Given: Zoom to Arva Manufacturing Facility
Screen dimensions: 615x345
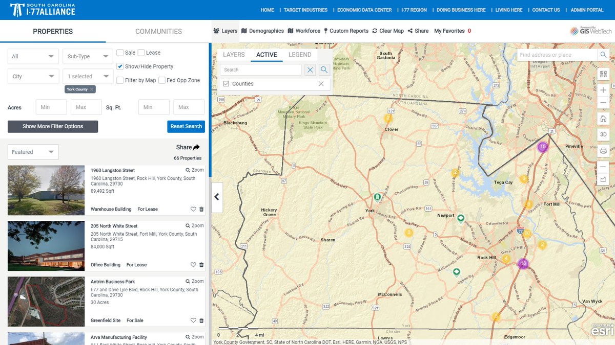Looking at the screenshot, I should [195, 337].
